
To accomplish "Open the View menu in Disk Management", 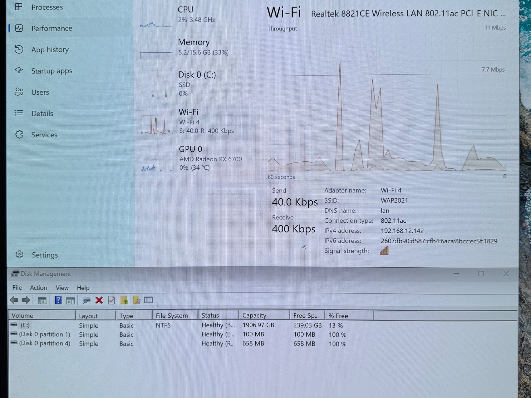I will (62, 288).
